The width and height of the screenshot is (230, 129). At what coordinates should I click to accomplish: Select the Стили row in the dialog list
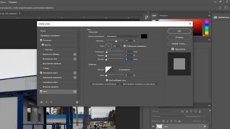[58, 31]
